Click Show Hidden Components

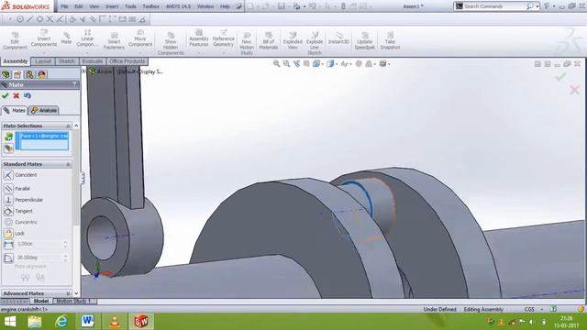click(x=171, y=43)
